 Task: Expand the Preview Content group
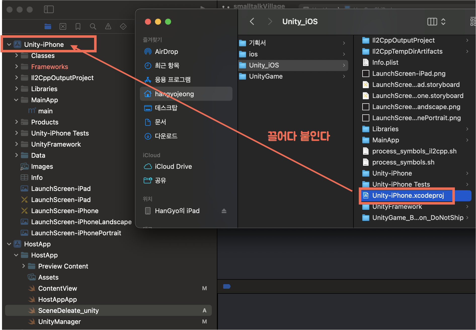(x=23, y=266)
